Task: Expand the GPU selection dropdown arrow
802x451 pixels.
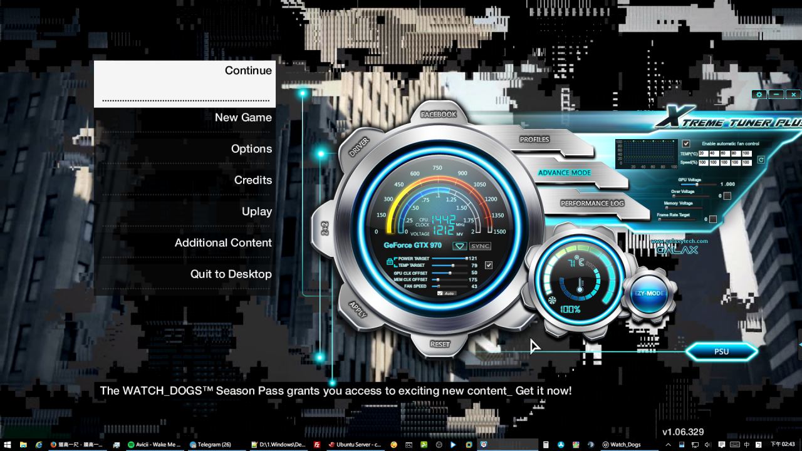Action: pyautogui.click(x=460, y=246)
